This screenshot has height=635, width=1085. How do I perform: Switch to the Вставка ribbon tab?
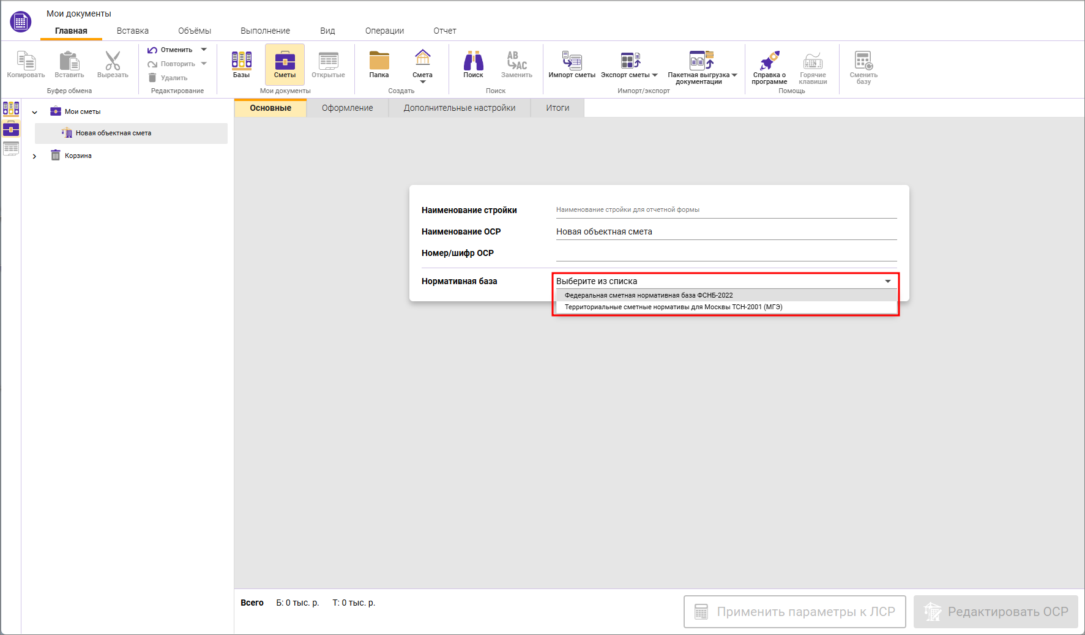tap(133, 31)
